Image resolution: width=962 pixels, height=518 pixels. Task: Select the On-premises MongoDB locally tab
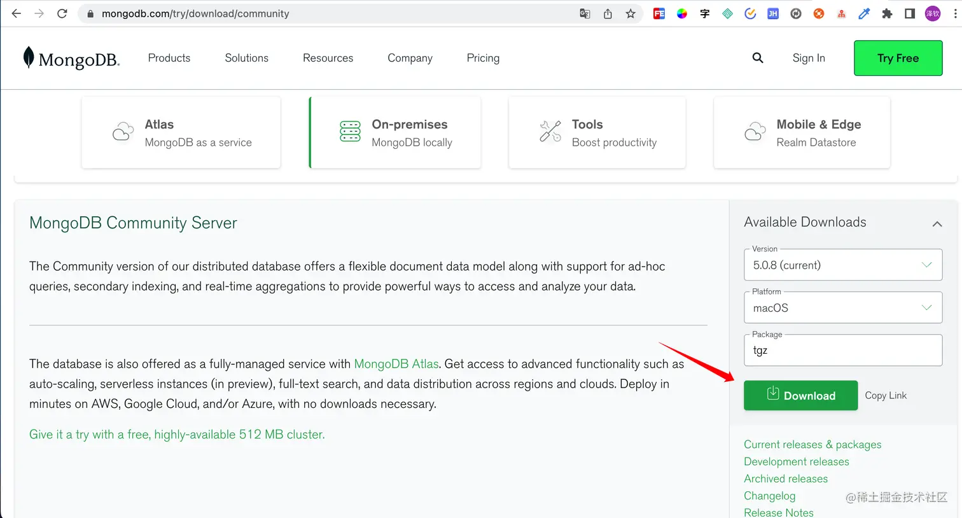coord(395,132)
